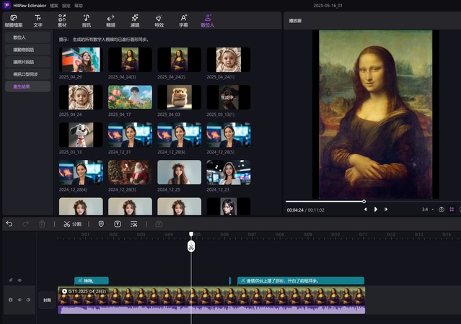This screenshot has height=324, width=461.
Task: Click the 封面 cover button on video track
Action: pyautogui.click(x=45, y=300)
